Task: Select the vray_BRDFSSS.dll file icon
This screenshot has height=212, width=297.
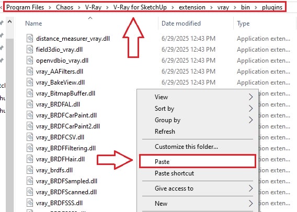Action: click(x=30, y=203)
